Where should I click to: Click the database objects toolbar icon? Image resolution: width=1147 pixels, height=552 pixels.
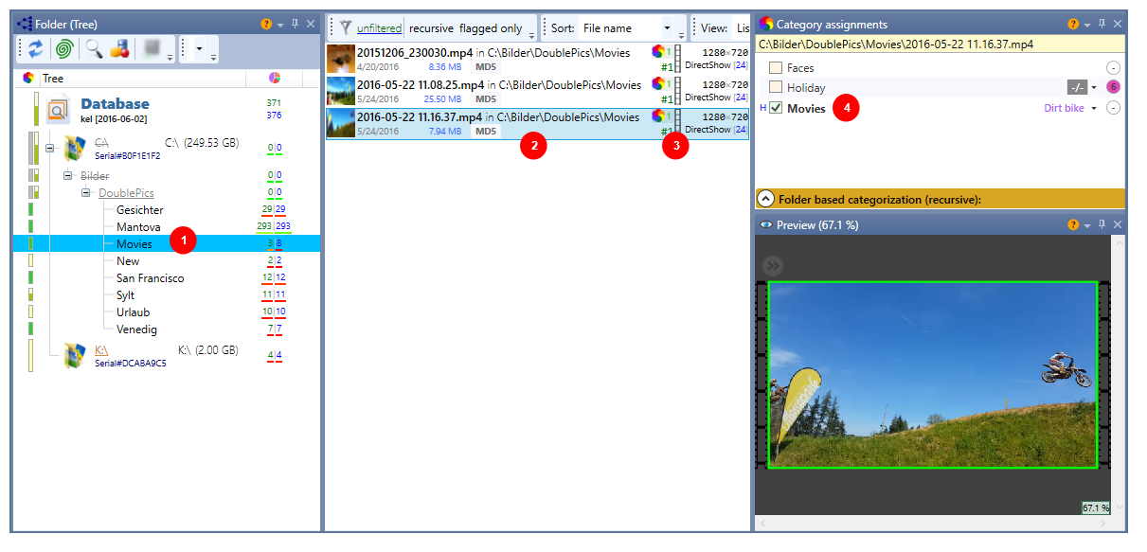(x=118, y=49)
